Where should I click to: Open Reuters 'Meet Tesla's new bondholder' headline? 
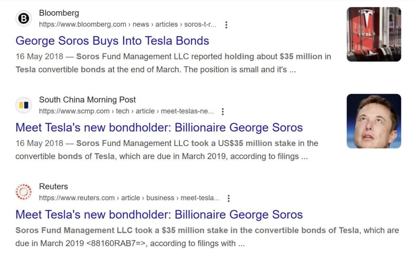click(x=159, y=214)
